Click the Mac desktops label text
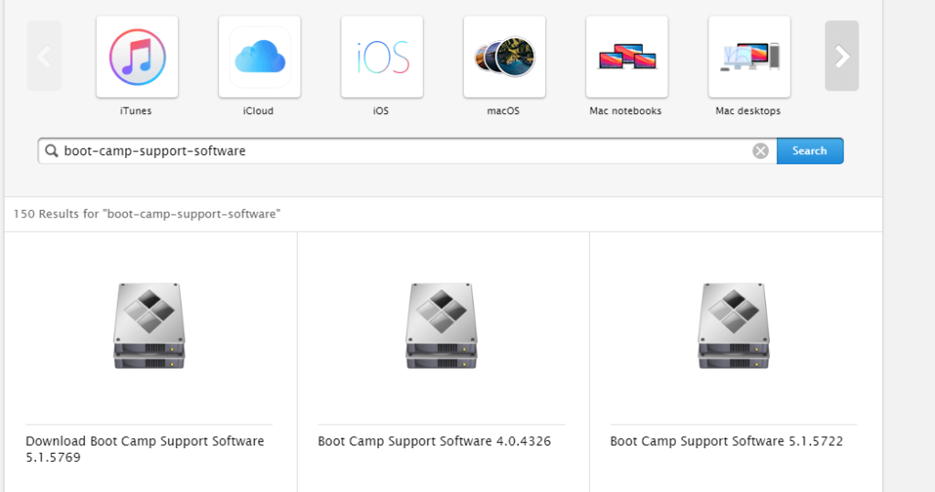 (x=748, y=111)
